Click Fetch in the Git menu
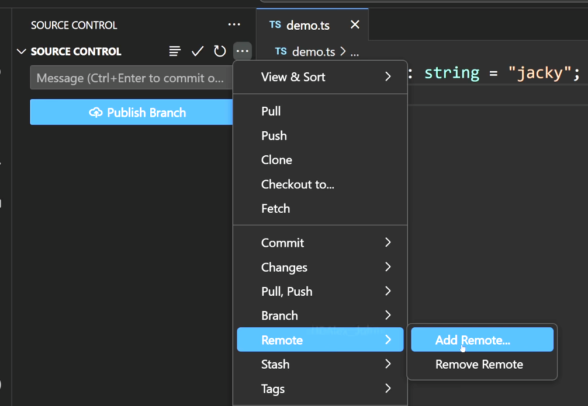588x406 pixels. tap(275, 208)
